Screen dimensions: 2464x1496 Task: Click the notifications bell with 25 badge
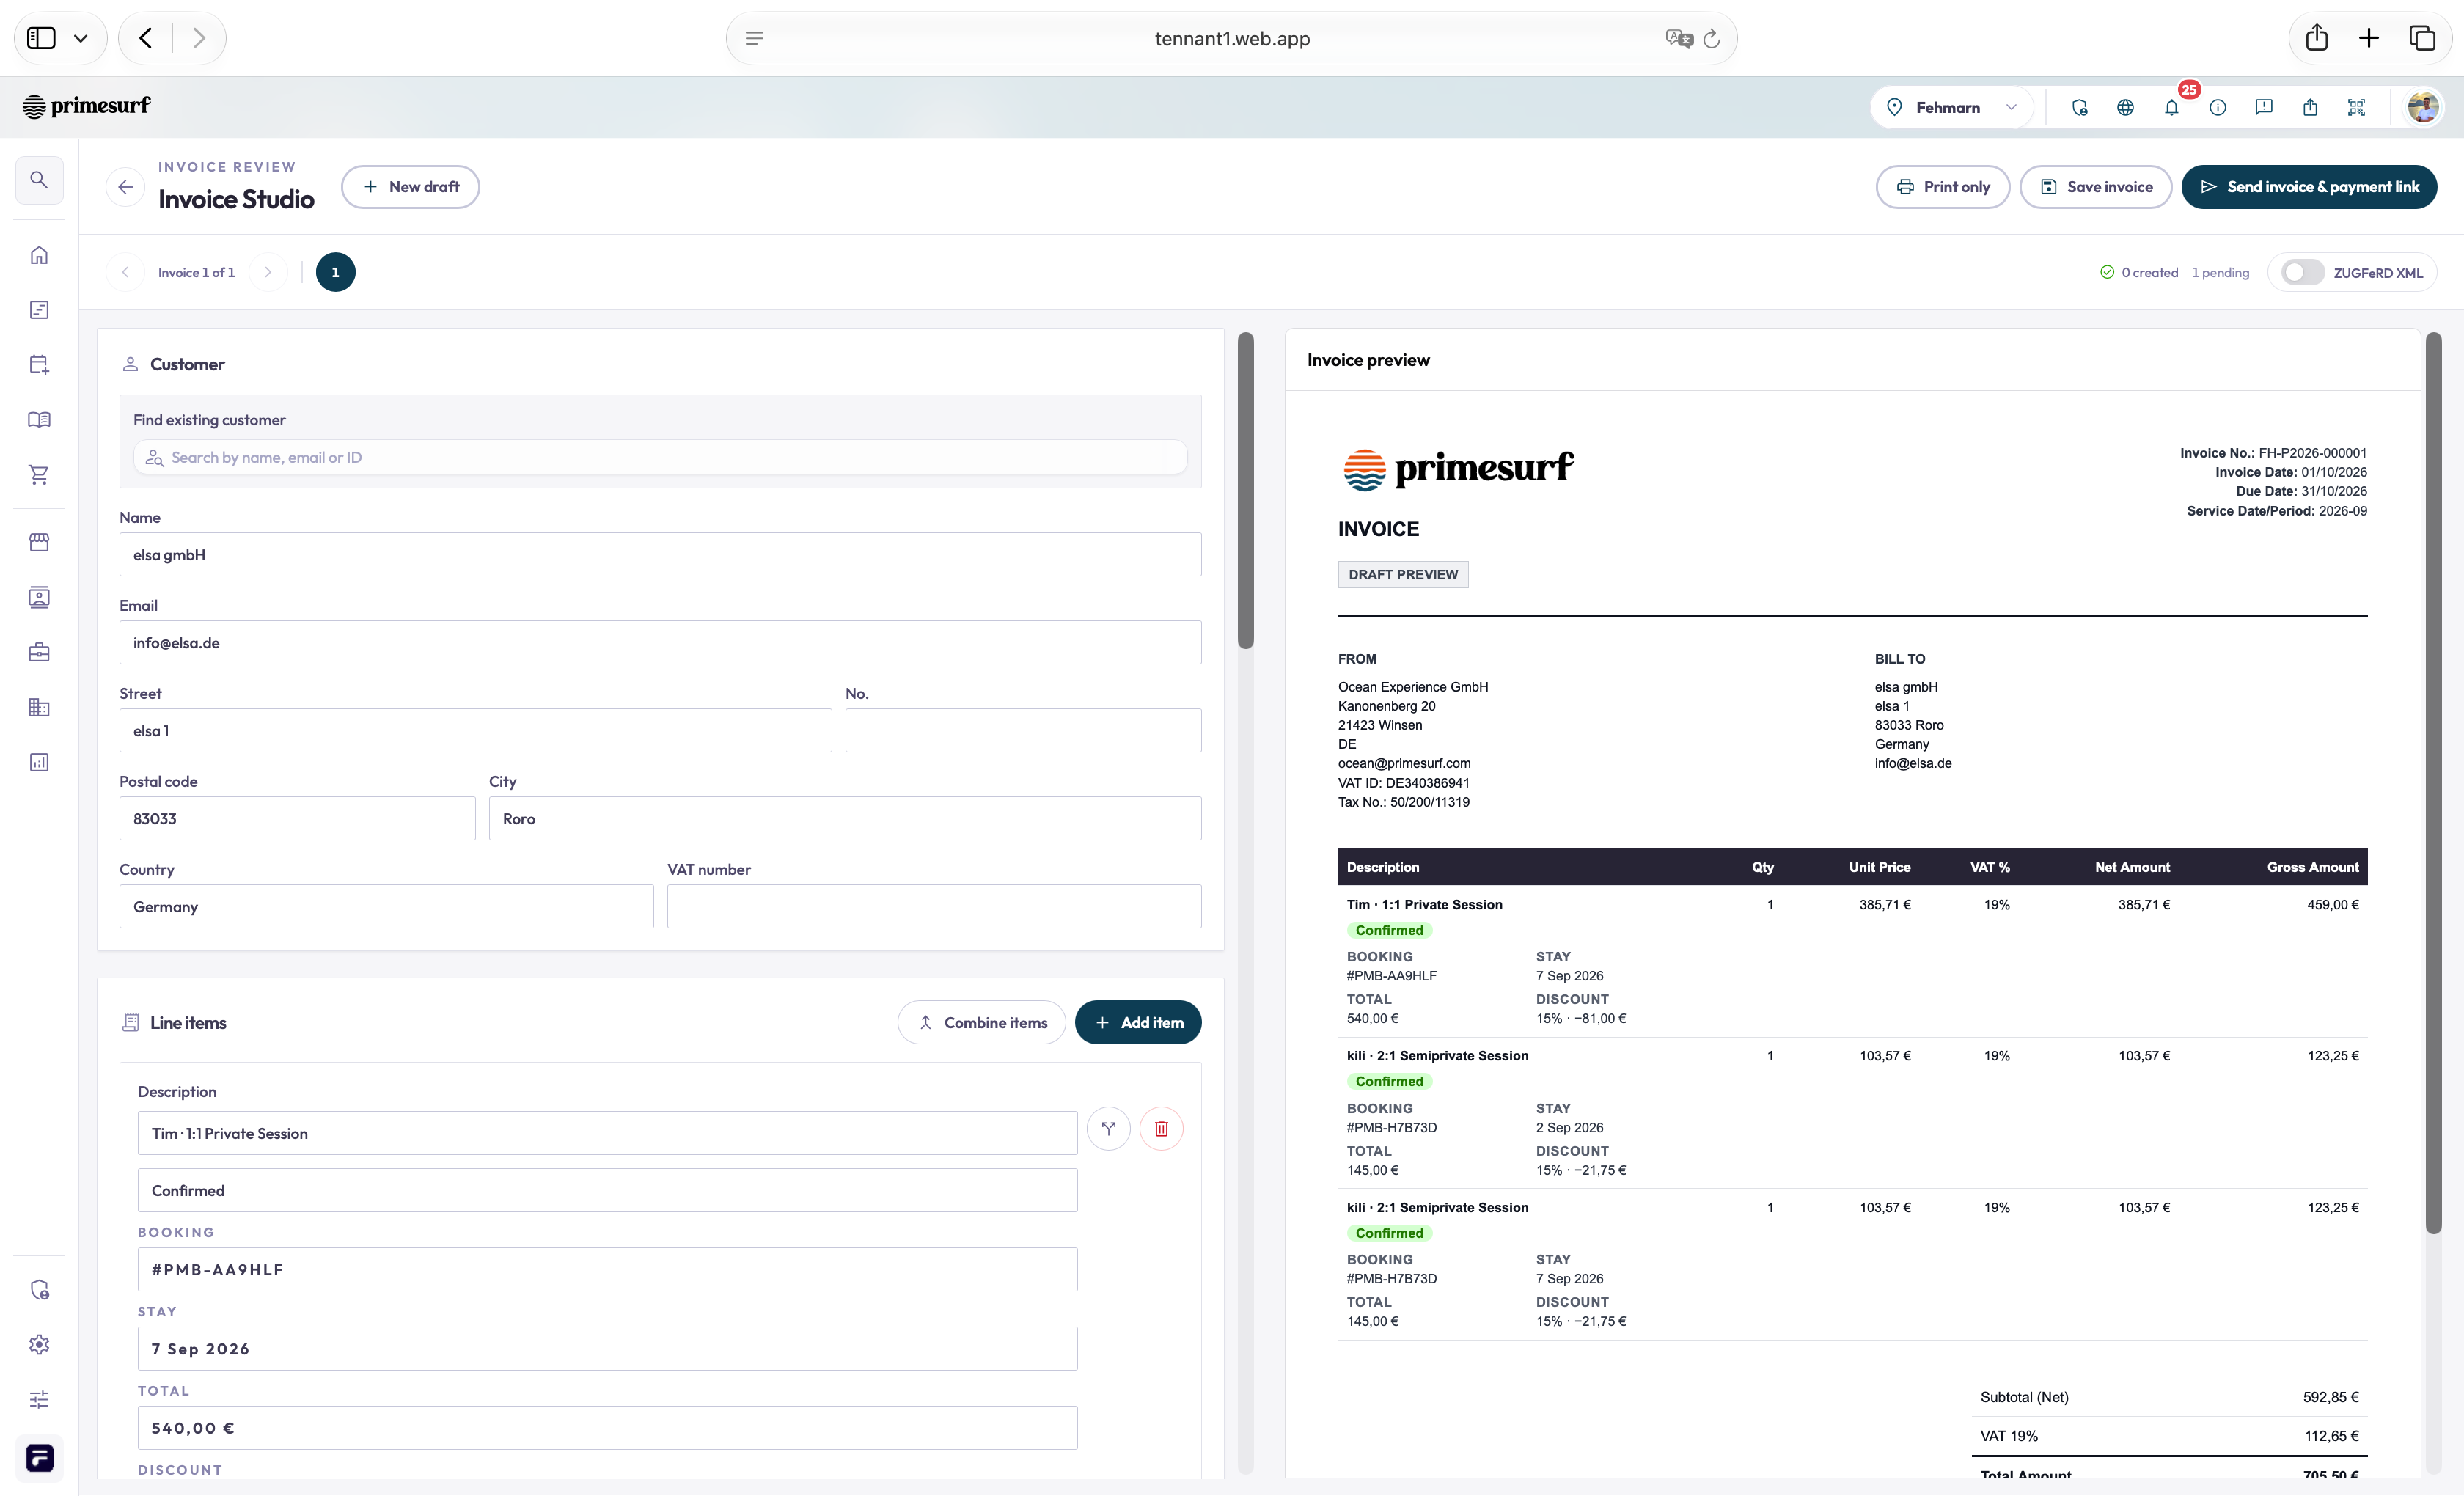[2172, 107]
